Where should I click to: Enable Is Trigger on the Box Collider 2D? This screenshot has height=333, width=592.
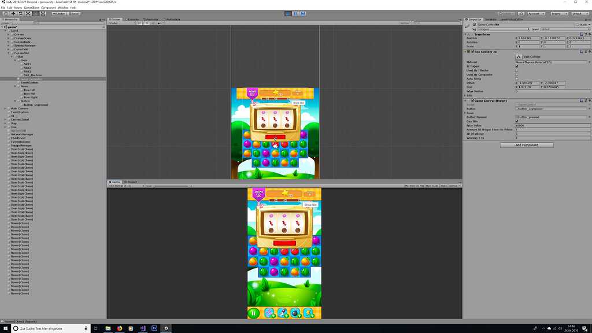[517, 65]
